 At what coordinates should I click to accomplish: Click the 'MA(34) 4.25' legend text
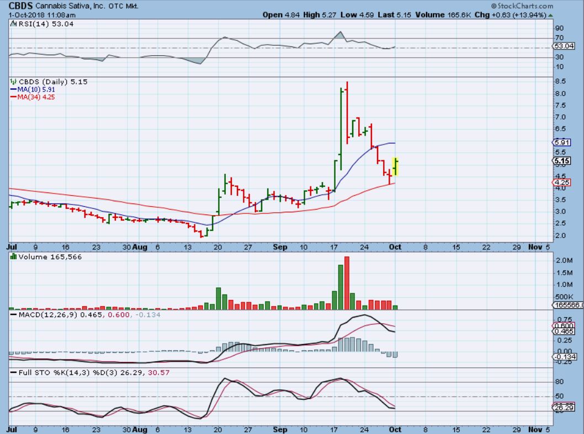coord(36,97)
